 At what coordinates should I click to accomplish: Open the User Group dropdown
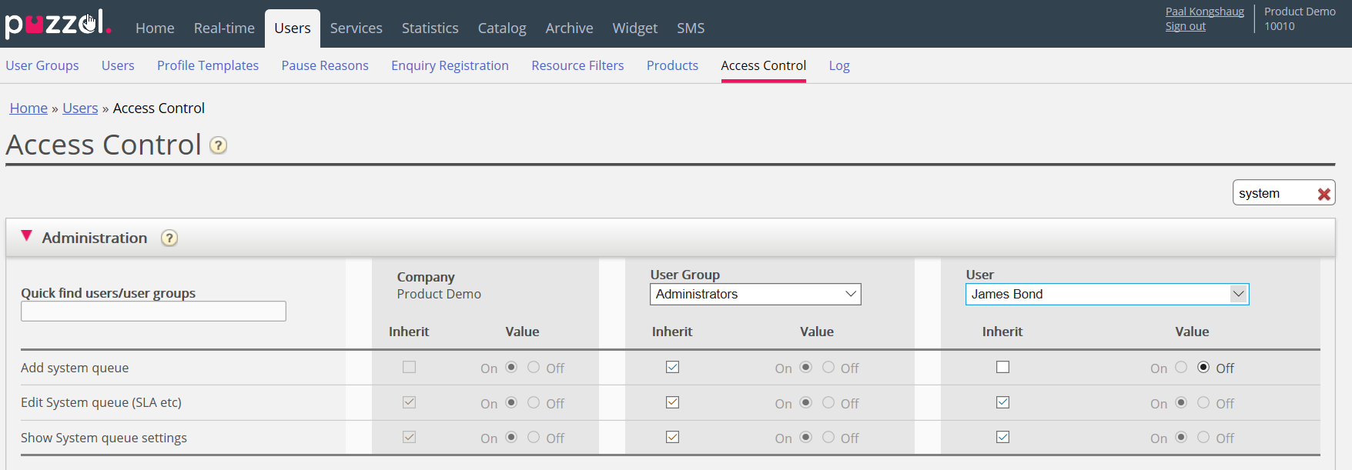coord(755,295)
